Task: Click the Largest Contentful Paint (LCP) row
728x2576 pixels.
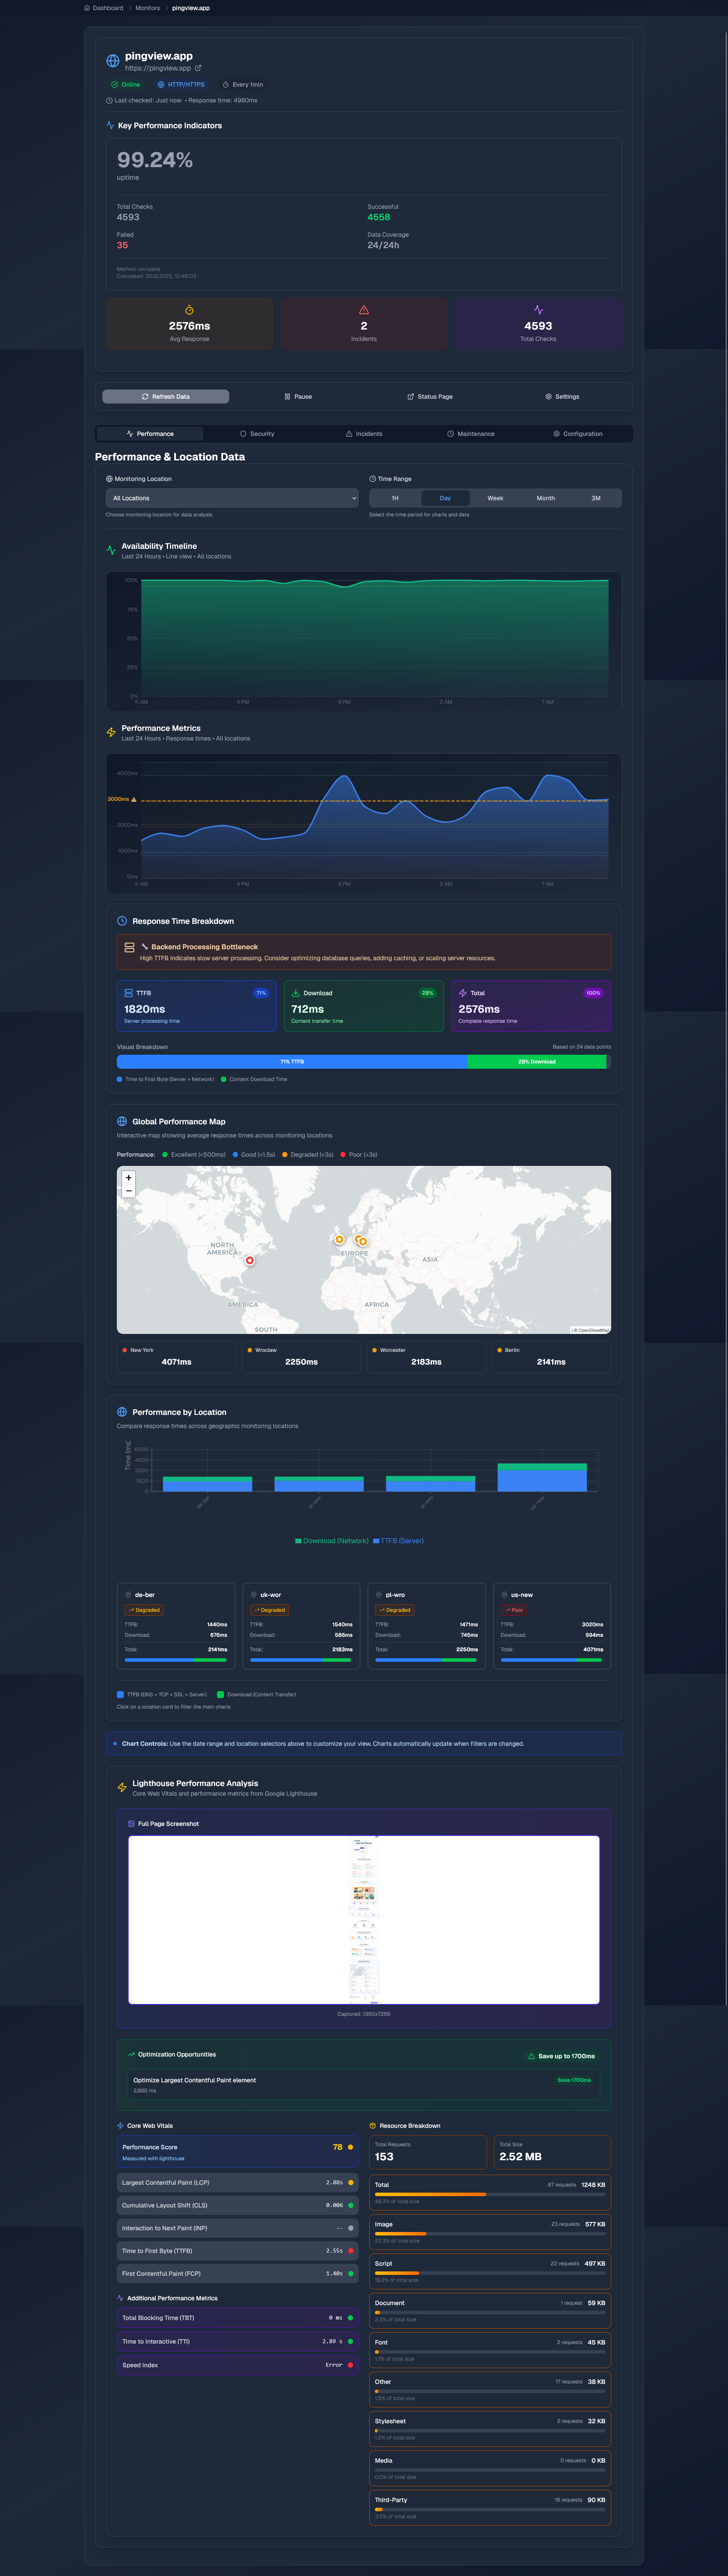Action: [x=238, y=2183]
